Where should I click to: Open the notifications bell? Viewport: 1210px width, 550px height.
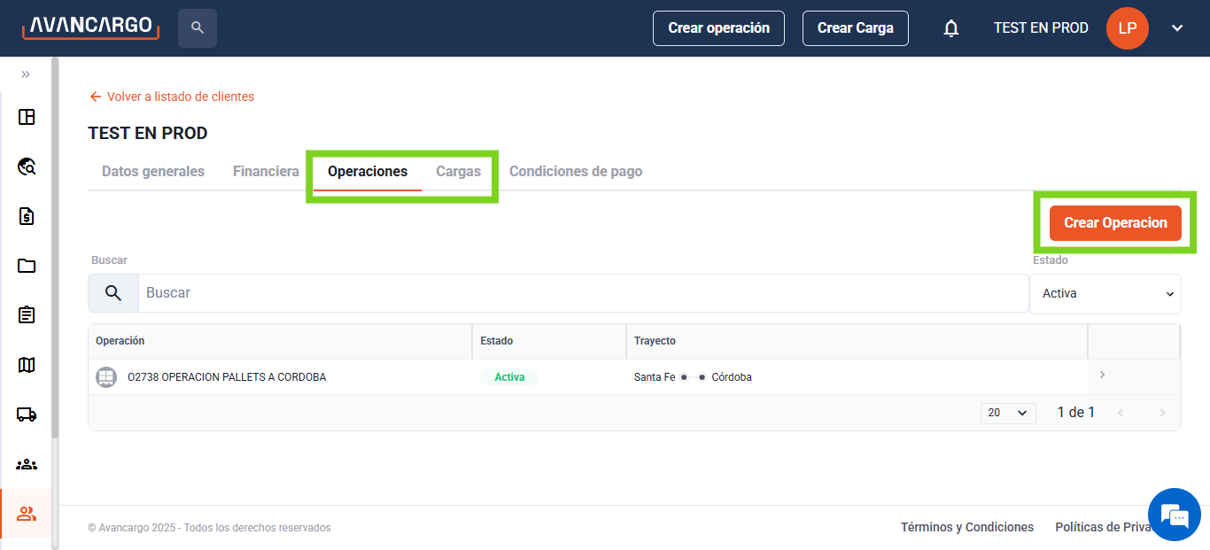[x=951, y=28]
